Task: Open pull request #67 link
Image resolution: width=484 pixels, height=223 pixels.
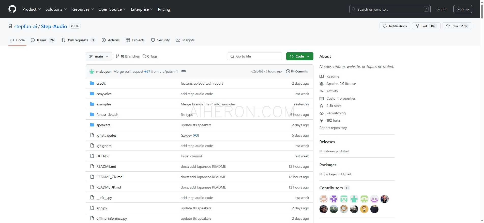Action: click(147, 71)
